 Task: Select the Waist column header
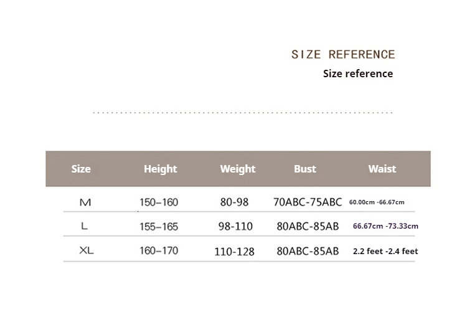(382, 169)
